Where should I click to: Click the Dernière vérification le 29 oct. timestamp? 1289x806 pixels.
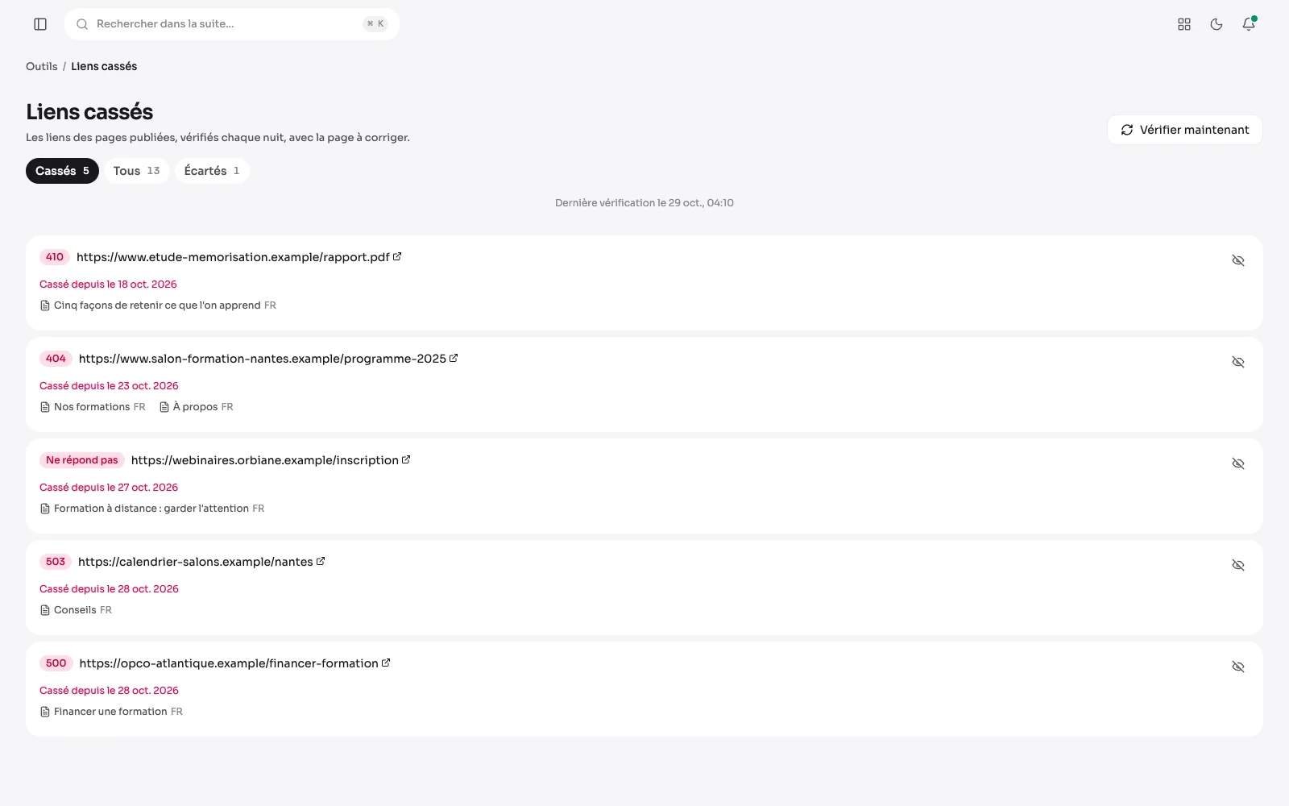click(x=644, y=203)
